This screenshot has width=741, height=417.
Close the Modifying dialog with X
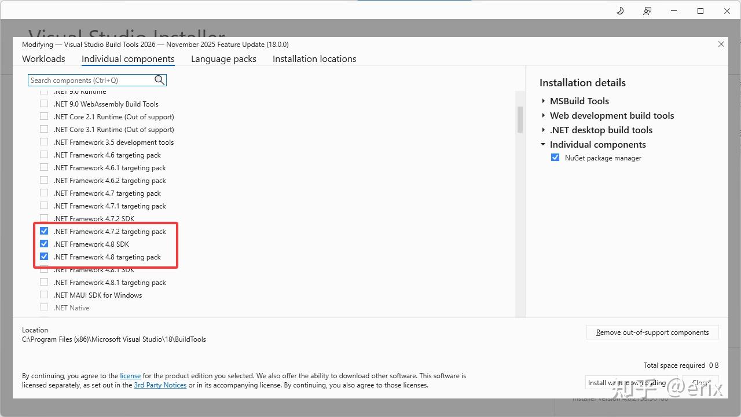[721, 44]
